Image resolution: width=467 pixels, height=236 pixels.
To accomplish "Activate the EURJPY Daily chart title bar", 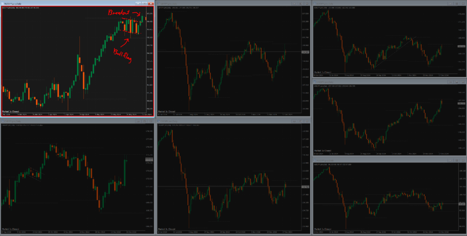I will click(x=381, y=4).
